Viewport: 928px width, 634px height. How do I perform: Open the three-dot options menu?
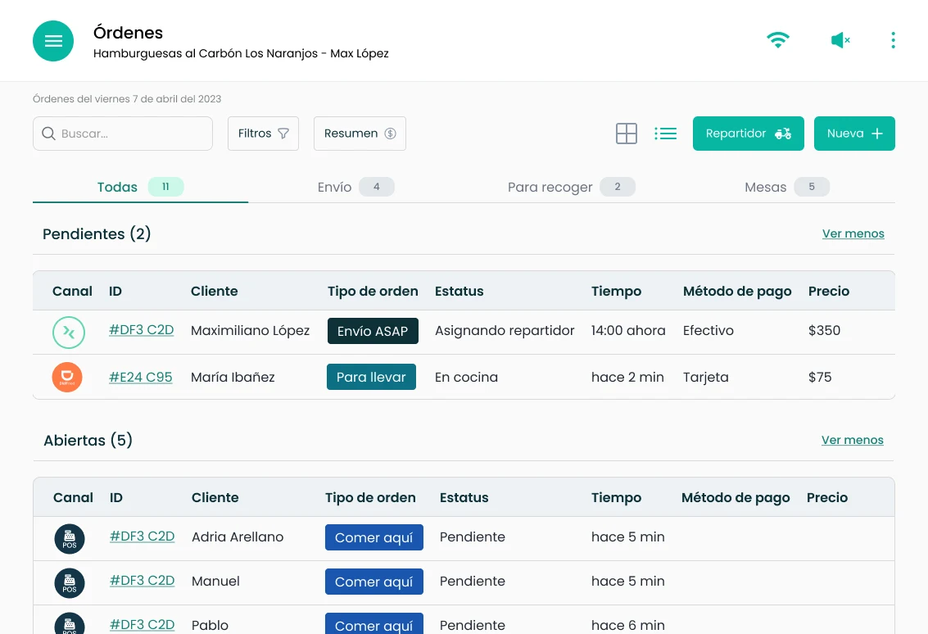pos(893,40)
